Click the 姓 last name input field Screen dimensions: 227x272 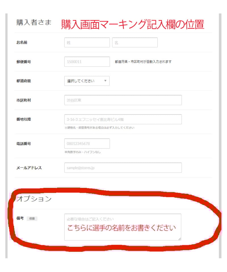[87, 42]
